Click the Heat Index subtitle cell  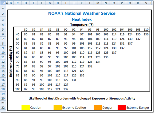82,19
